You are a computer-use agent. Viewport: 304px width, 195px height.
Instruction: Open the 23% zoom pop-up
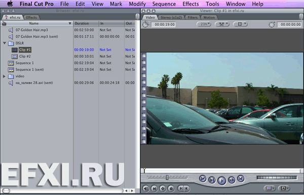(x=204, y=24)
